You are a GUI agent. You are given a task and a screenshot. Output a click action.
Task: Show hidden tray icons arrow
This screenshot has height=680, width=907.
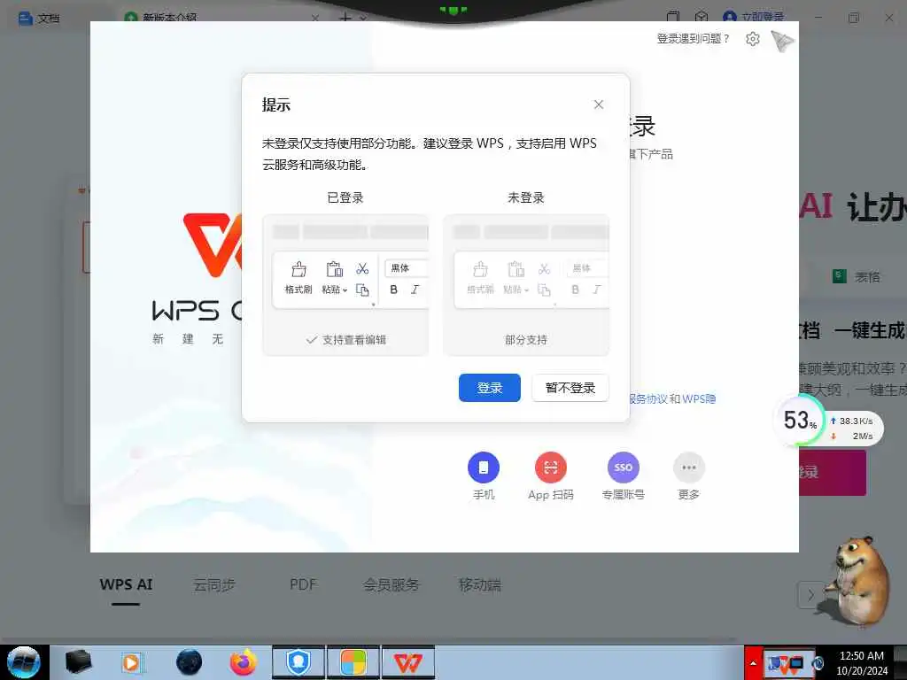coord(753,662)
